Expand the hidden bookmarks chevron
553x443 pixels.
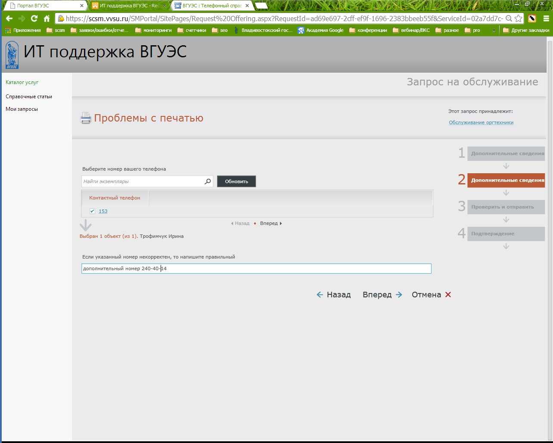(x=494, y=30)
